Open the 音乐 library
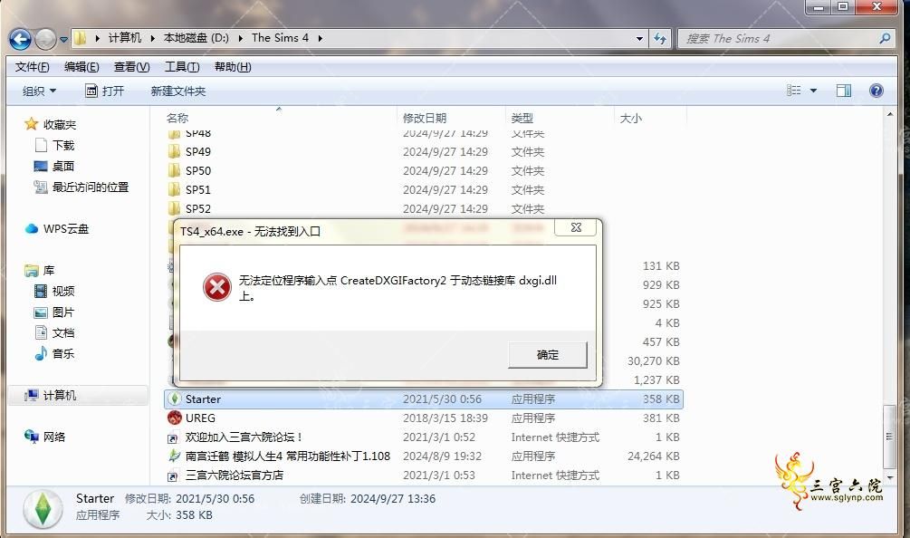Viewport: 910px width, 538px height. click(x=63, y=353)
